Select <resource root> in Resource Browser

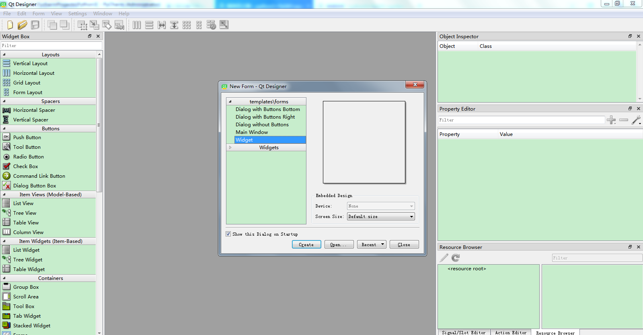click(x=467, y=269)
